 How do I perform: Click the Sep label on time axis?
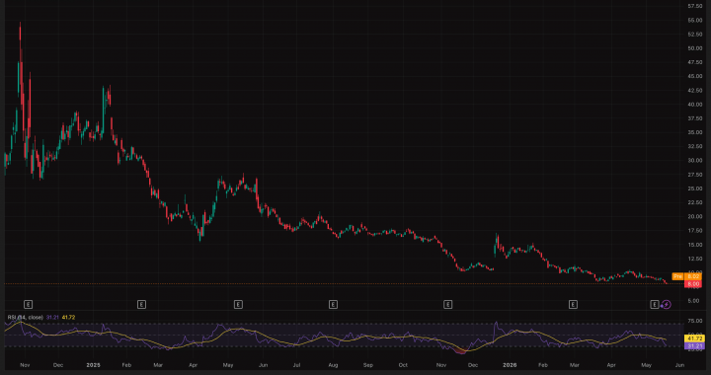coord(368,364)
